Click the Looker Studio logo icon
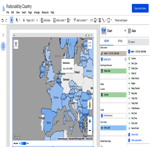This screenshot has width=153, height=148. (x=4, y=8)
